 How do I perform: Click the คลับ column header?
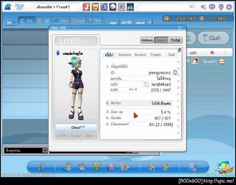(x=193, y=53)
